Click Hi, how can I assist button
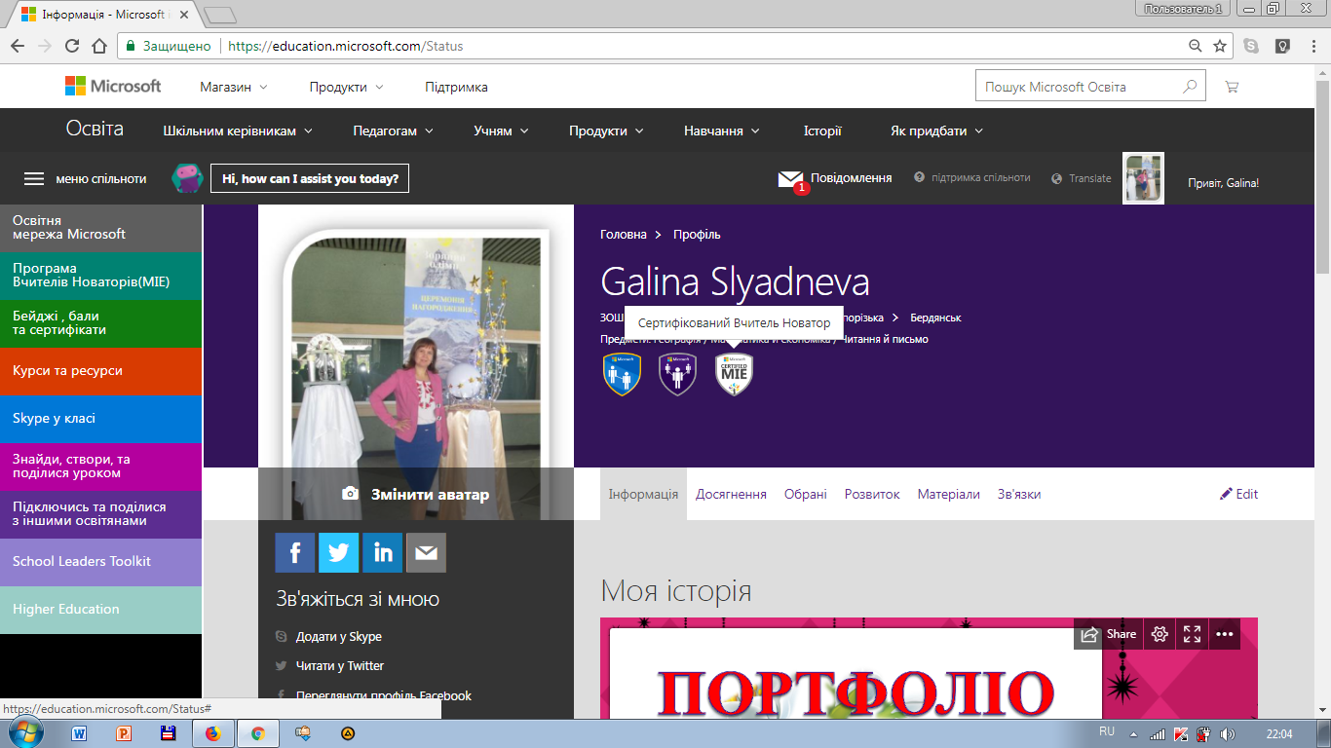Viewport: 1331px width, 748px height. click(x=310, y=178)
